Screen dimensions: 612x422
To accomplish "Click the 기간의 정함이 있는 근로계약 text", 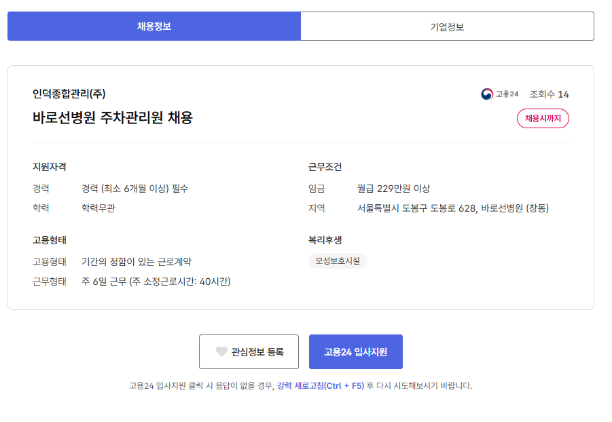I will (137, 261).
